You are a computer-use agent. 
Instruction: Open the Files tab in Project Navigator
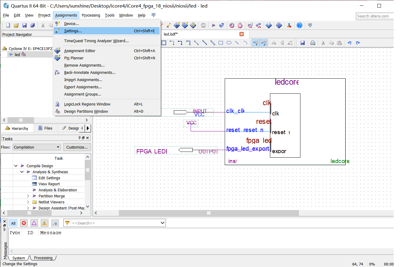(x=45, y=128)
